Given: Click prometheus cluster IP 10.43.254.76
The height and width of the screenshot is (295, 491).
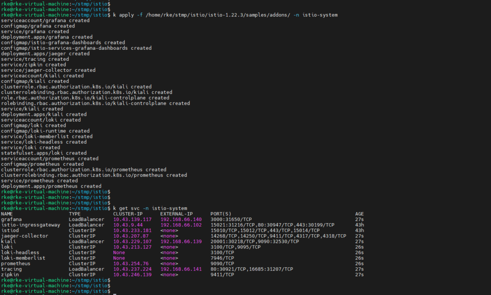Looking at the screenshot, I should (x=131, y=264).
